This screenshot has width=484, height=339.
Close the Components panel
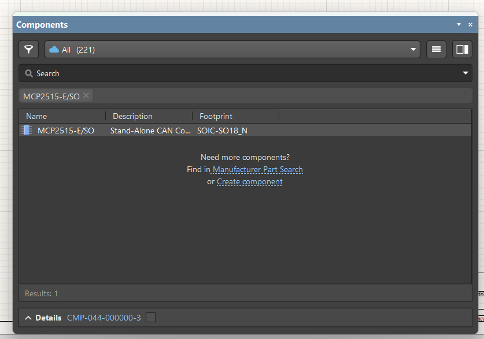coord(470,25)
